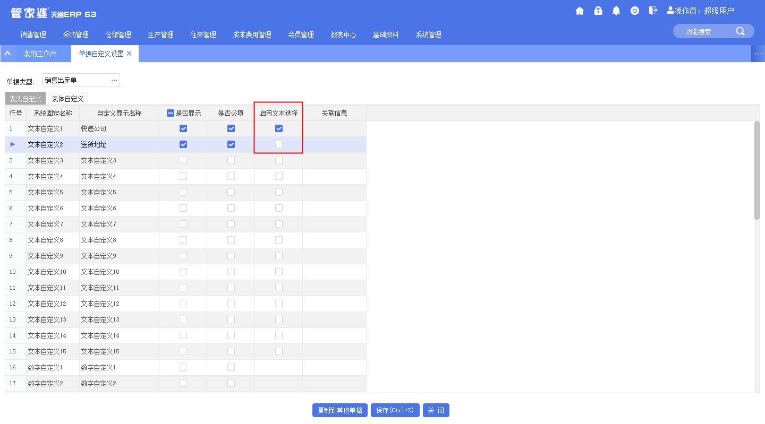Open the 单据类型 selector ellipsis
Viewport: 765px width, 424px height.
[114, 80]
